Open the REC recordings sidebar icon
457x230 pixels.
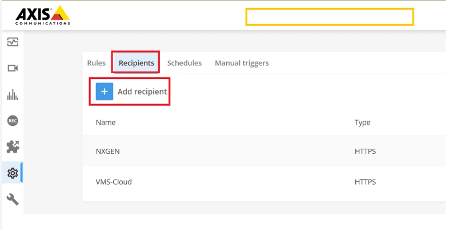[x=13, y=121]
